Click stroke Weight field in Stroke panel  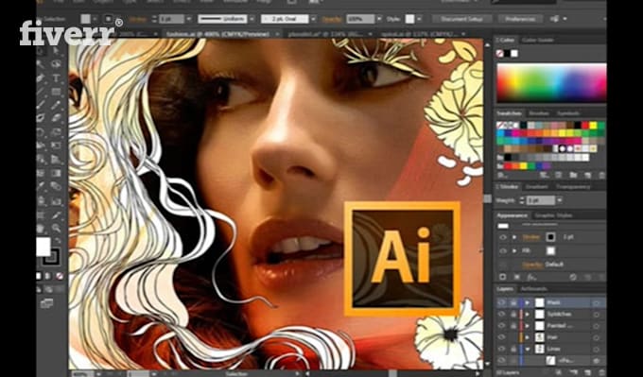pos(541,200)
